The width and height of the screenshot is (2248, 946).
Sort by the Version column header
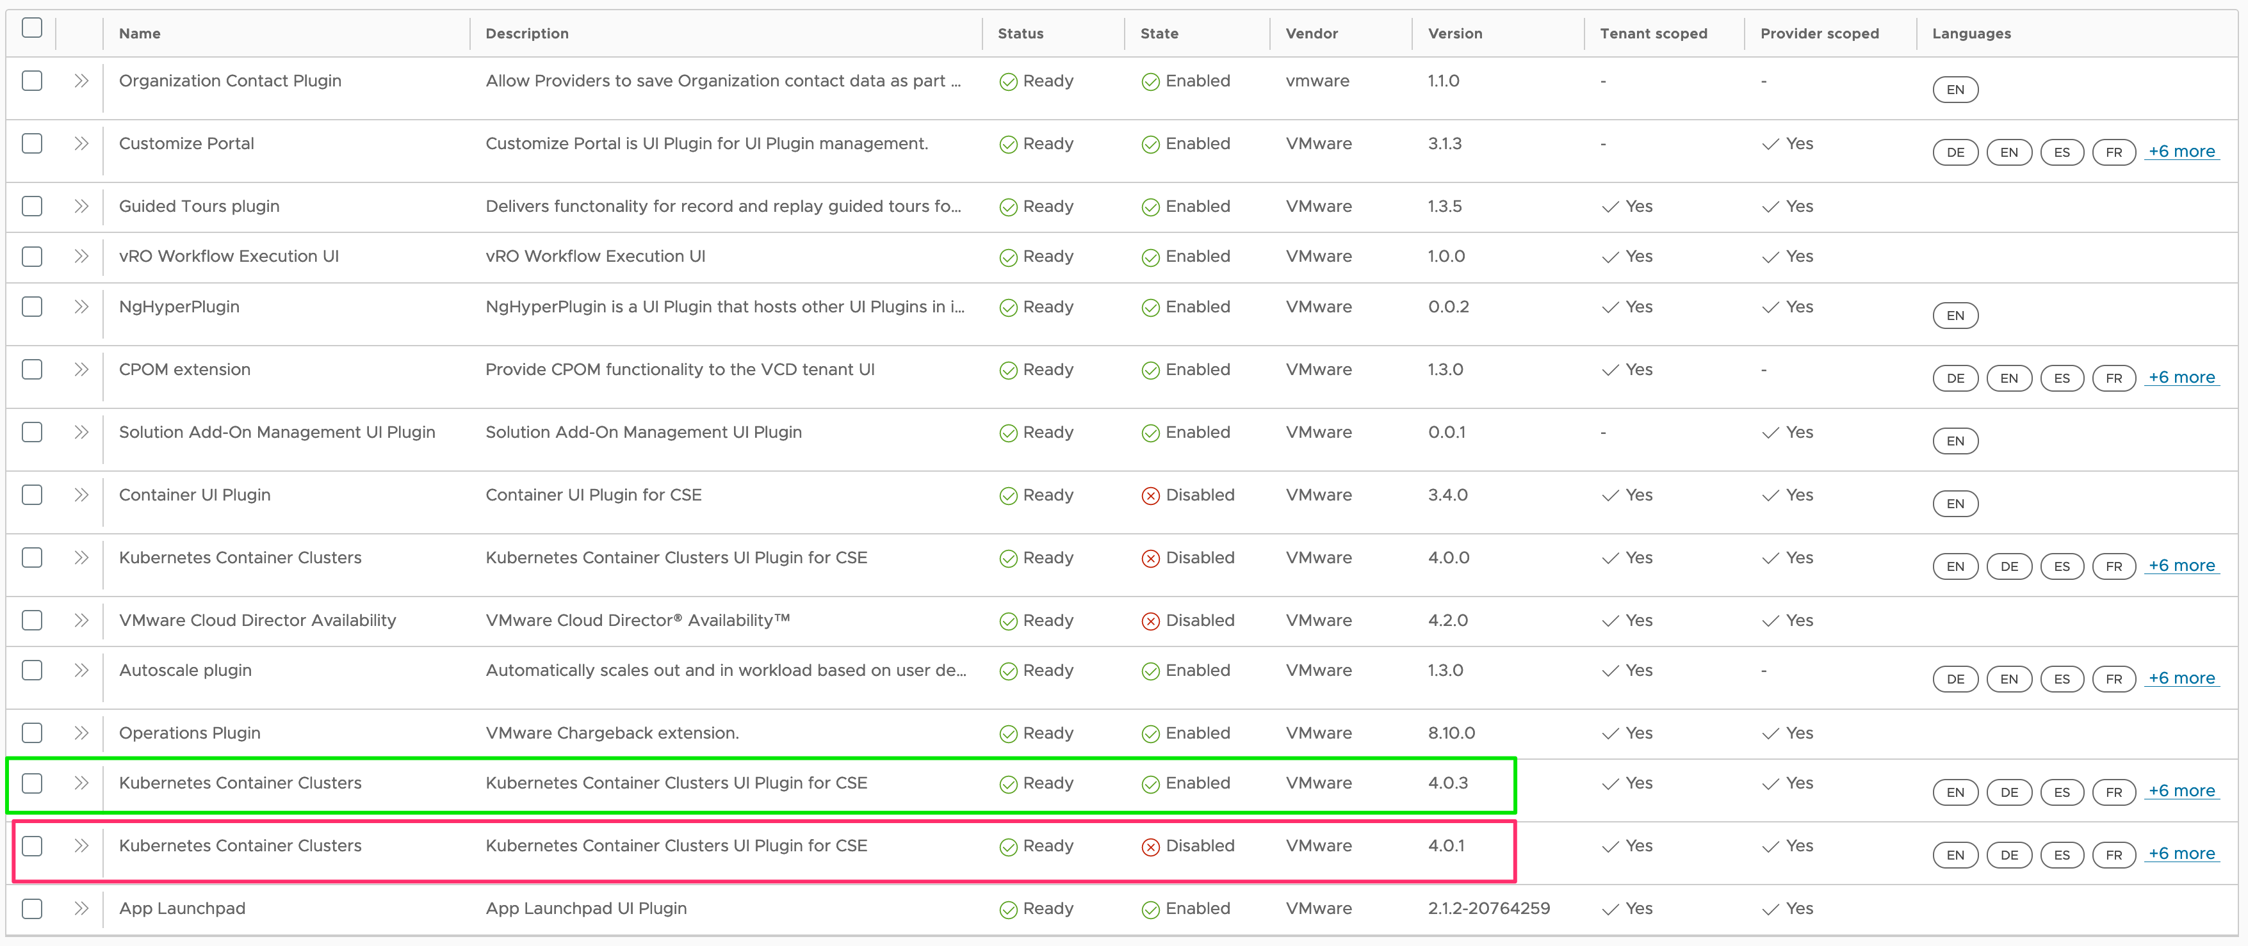pyautogui.click(x=1454, y=33)
